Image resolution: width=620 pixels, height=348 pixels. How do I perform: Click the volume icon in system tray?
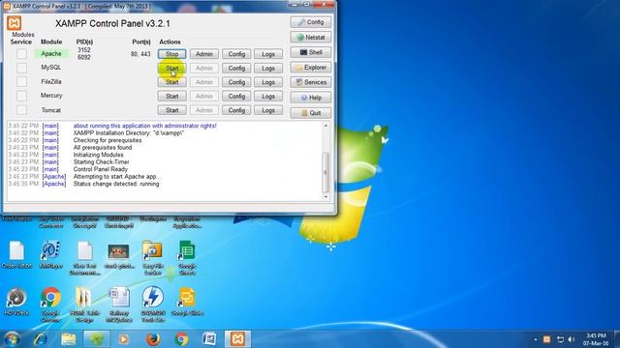point(571,339)
